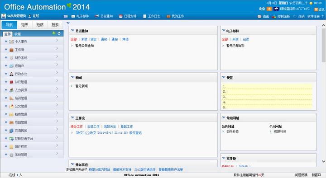Expand the 档案管理 row chevron
Viewport: 326px width, 178px height.
(57, 113)
